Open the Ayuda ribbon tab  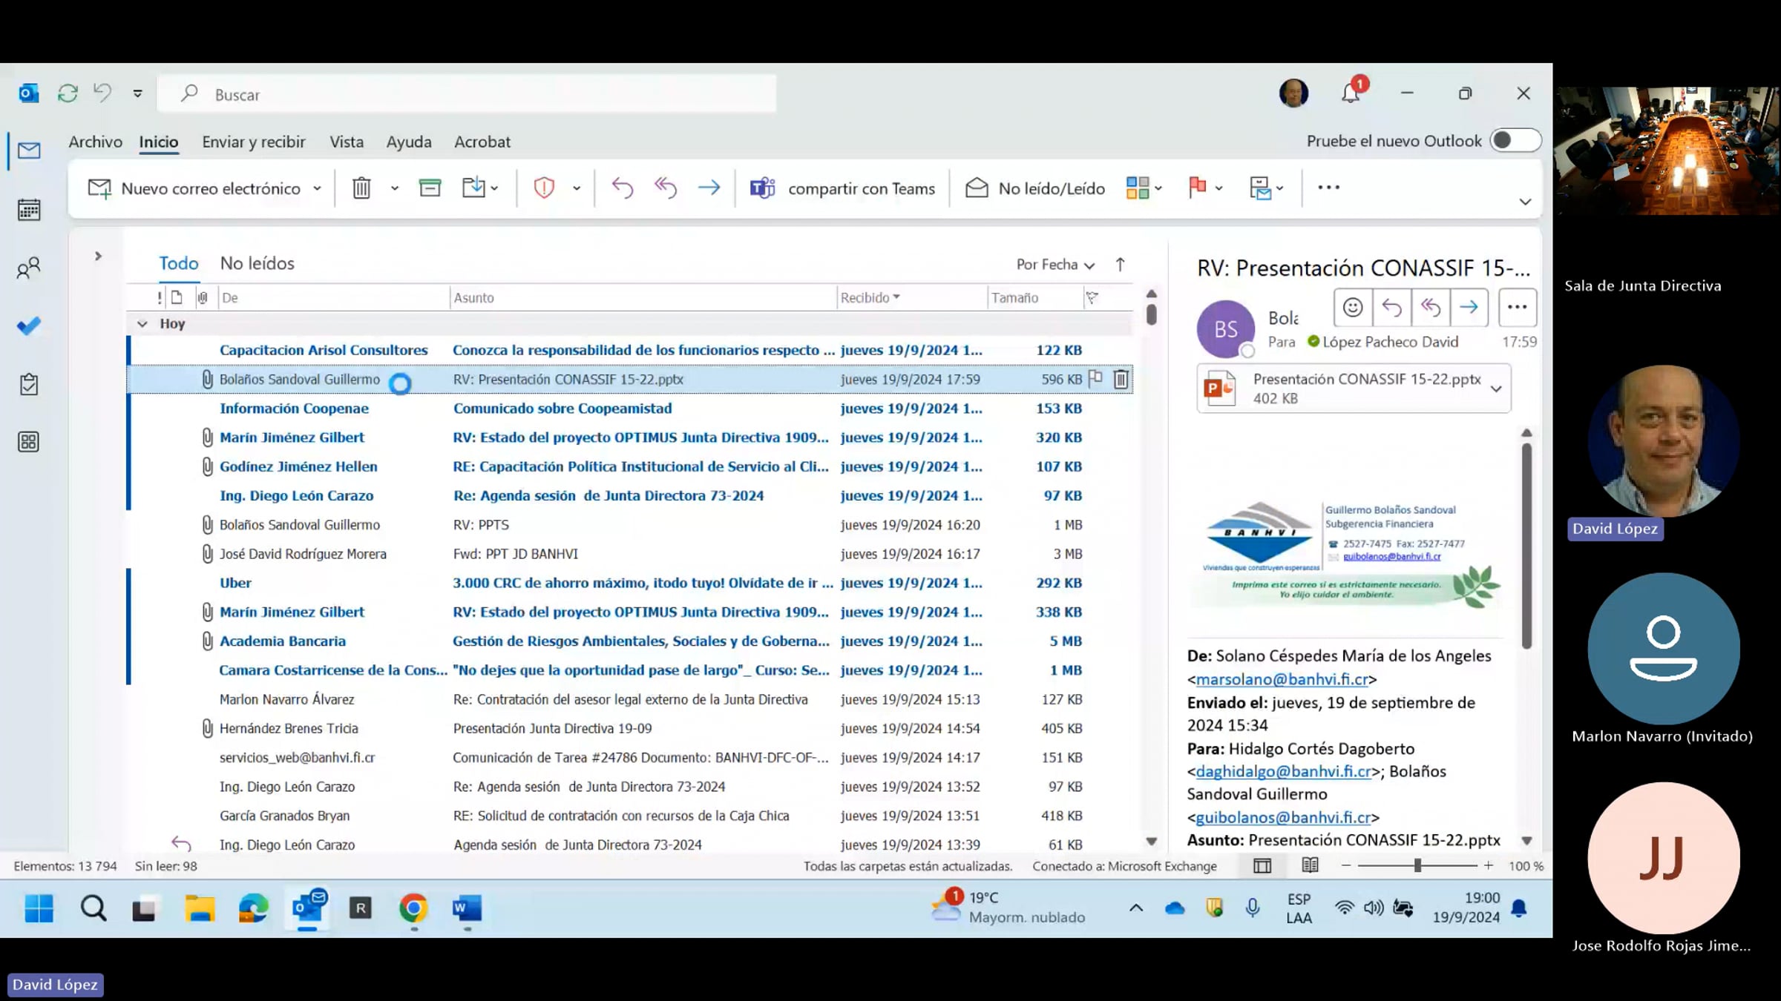click(x=409, y=142)
